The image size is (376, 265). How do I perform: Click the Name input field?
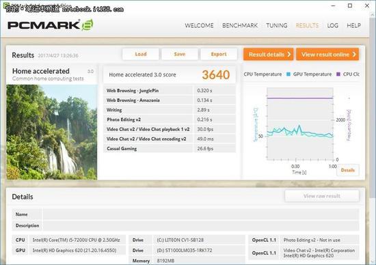pyautogui.click(x=201, y=214)
